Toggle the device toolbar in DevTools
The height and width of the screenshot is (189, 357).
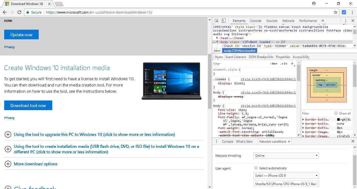(223, 21)
